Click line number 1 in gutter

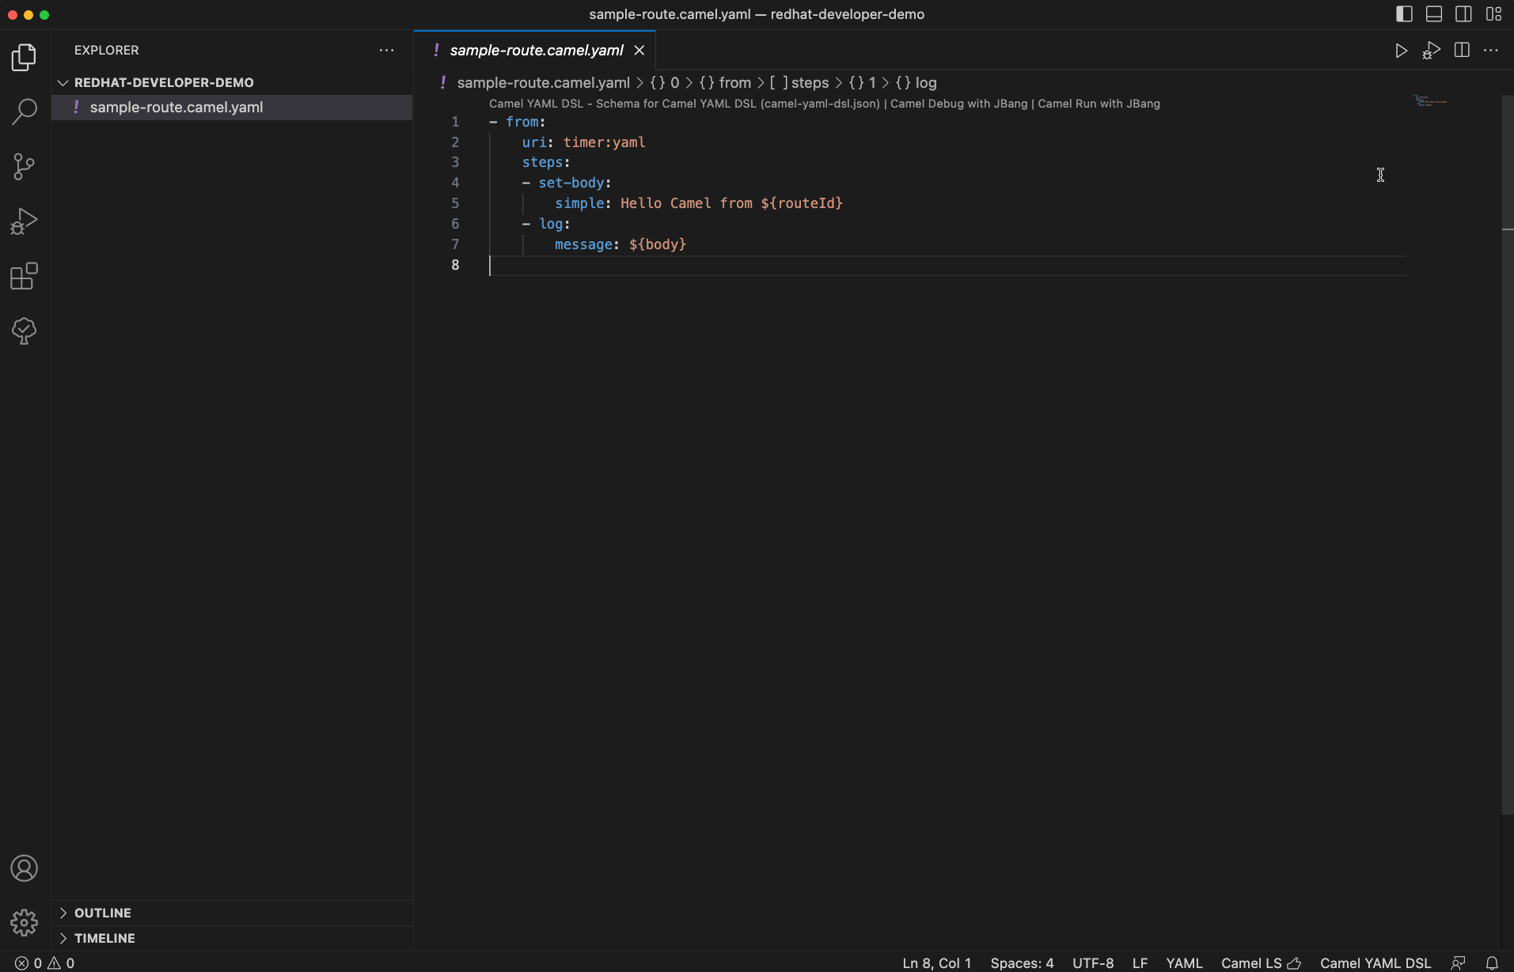tap(455, 122)
